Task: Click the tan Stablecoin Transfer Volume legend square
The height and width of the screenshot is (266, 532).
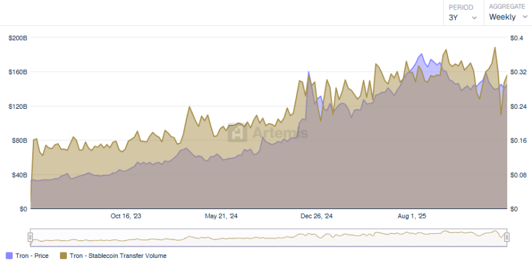Action: click(63, 255)
